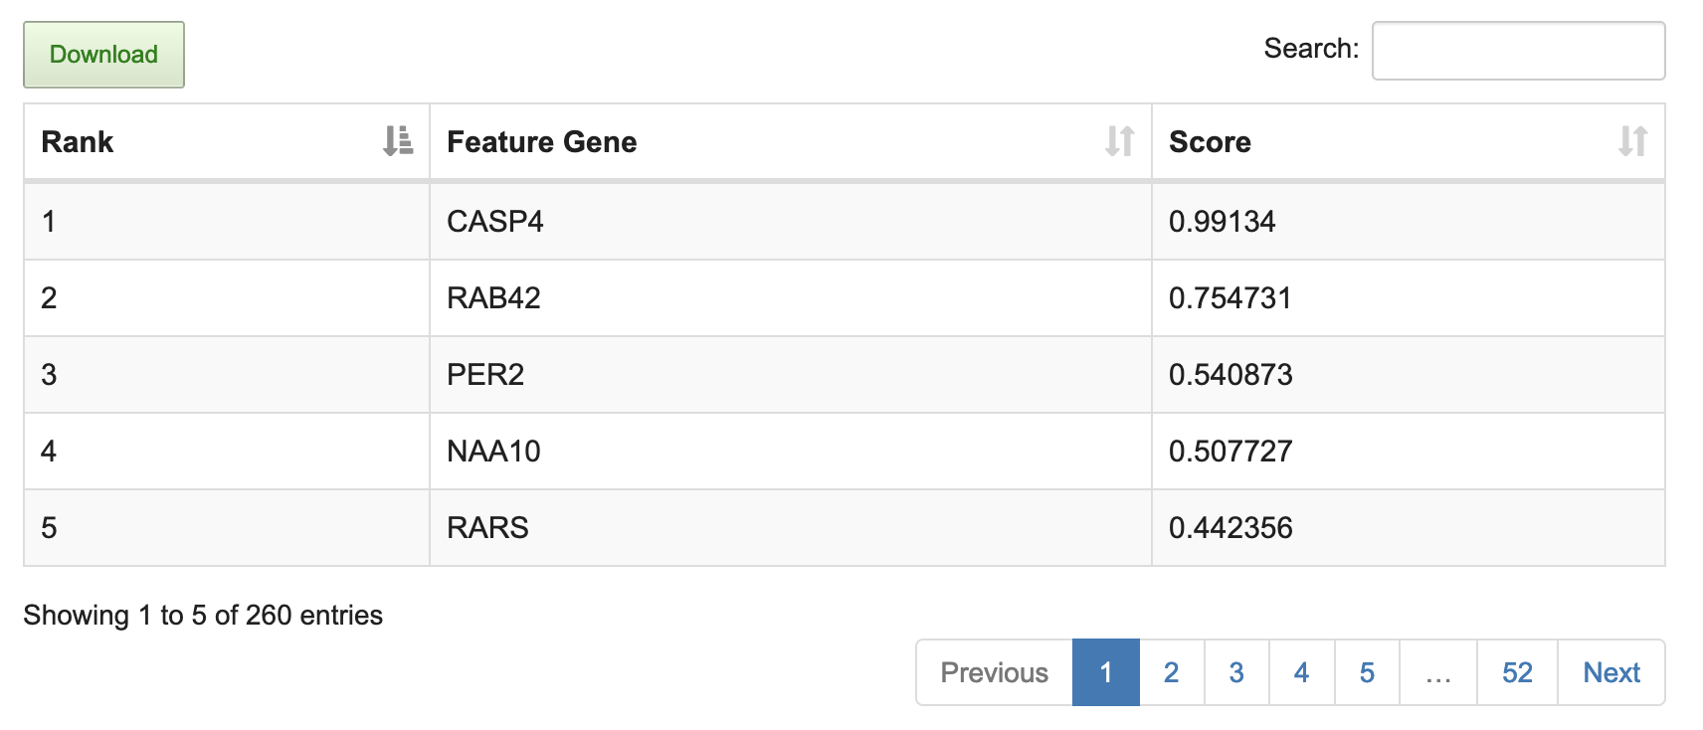Image resolution: width=1703 pixels, height=730 pixels.
Task: Click the Score header label
Action: (x=1210, y=142)
